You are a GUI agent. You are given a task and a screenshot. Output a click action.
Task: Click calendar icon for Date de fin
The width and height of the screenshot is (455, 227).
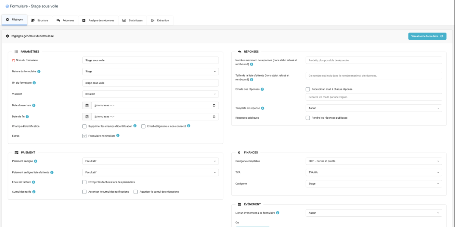point(87,117)
